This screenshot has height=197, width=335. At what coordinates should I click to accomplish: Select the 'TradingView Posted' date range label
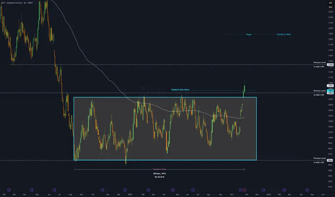[159, 169]
